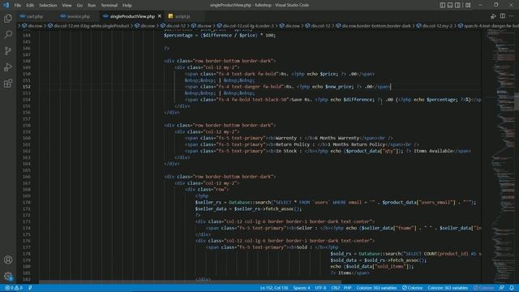Viewport: 519px width, 292px height.
Task: Open the View menu
Action: (66, 6)
